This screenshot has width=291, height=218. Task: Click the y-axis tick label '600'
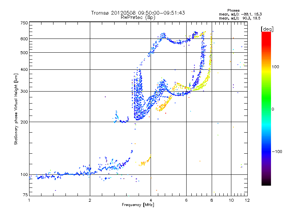(24, 39)
